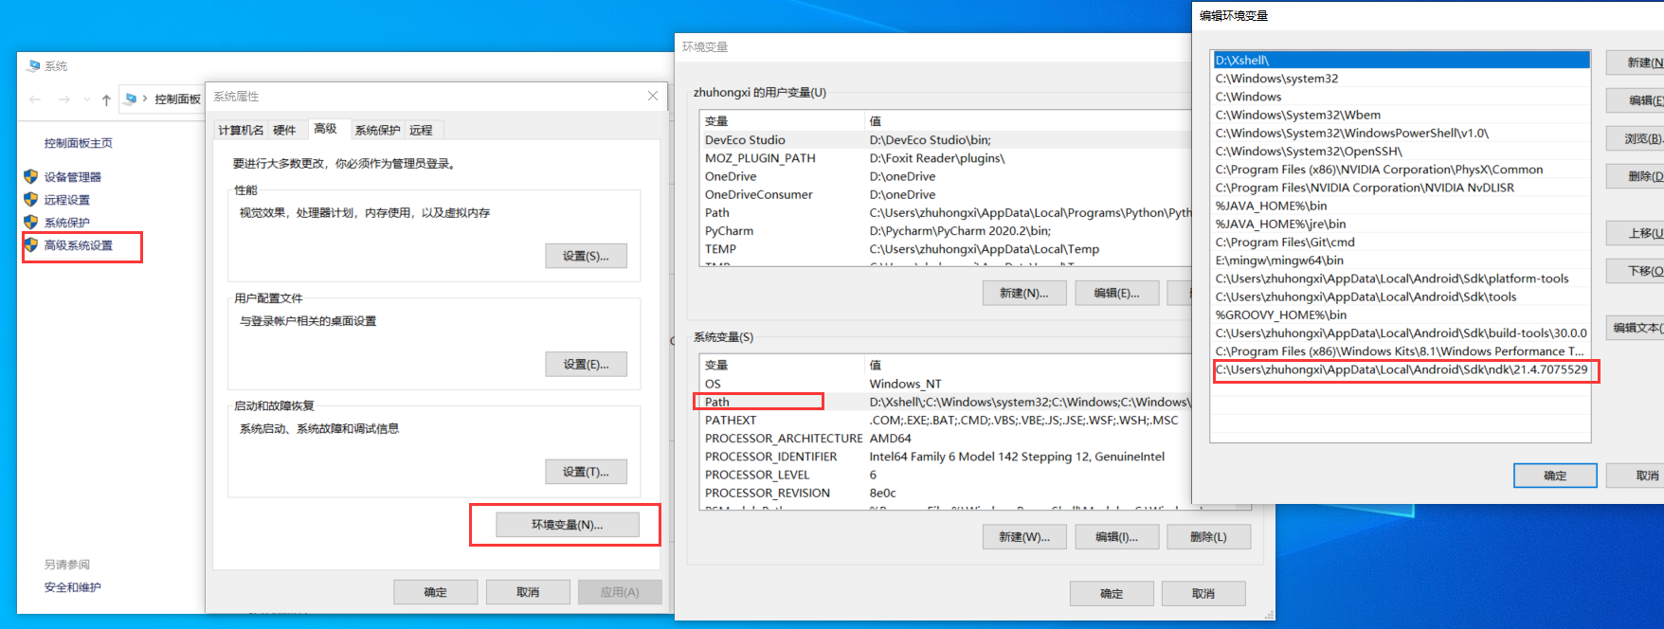Select the PATHEXT system variable row
Image resolution: width=1664 pixels, height=629 pixels.
(x=946, y=420)
